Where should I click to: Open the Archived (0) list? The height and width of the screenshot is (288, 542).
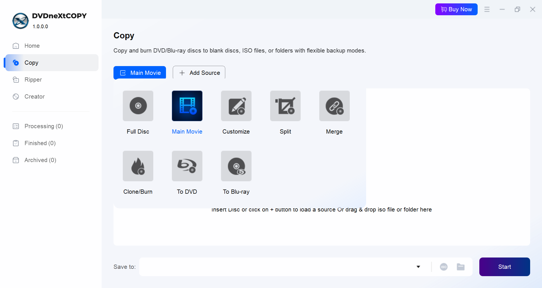click(52, 160)
